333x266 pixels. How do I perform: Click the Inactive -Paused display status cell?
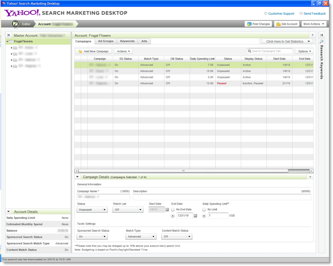pos(254,83)
